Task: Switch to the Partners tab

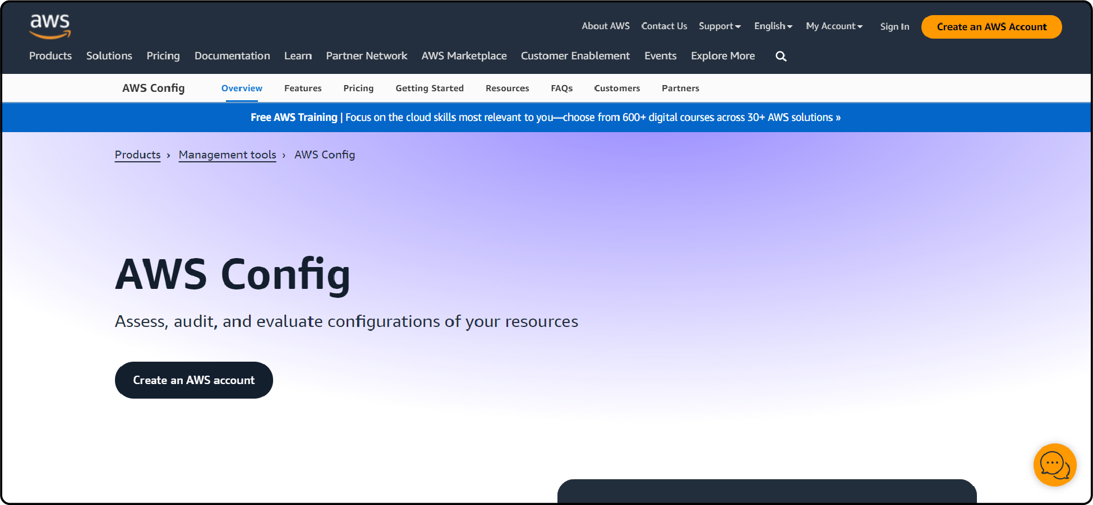Action: point(680,88)
